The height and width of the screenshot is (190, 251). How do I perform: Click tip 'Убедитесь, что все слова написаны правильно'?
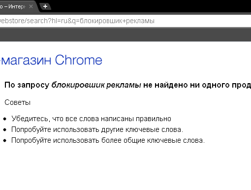pyautogui.click(x=91, y=119)
